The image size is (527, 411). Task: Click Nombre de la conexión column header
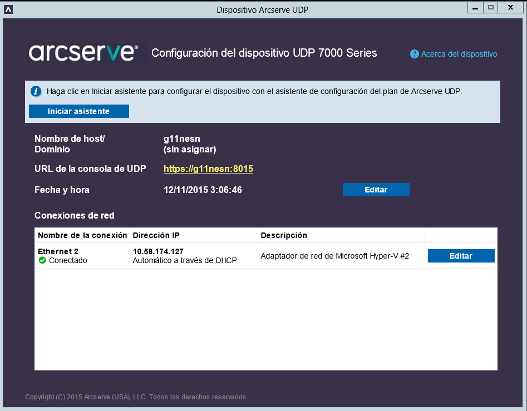pos(82,235)
